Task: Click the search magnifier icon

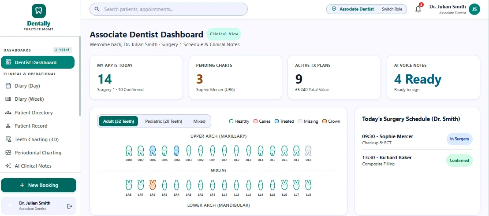Action: (97, 9)
